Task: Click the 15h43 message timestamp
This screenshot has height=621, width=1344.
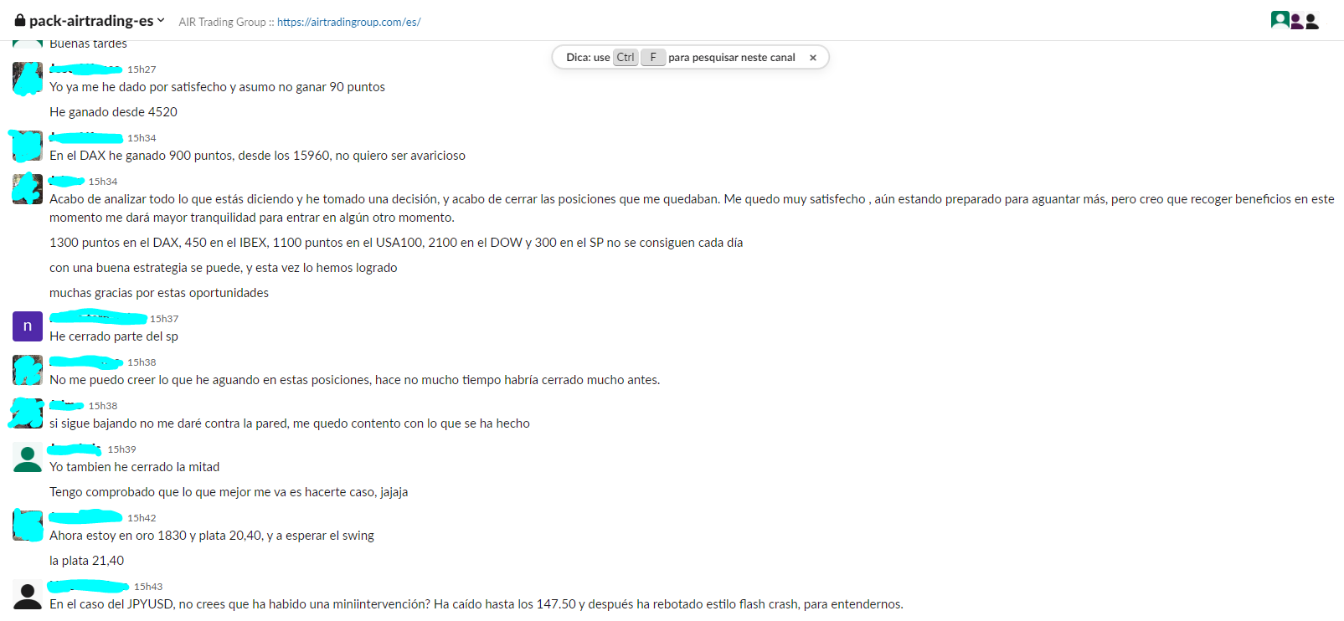Action: 148,587
